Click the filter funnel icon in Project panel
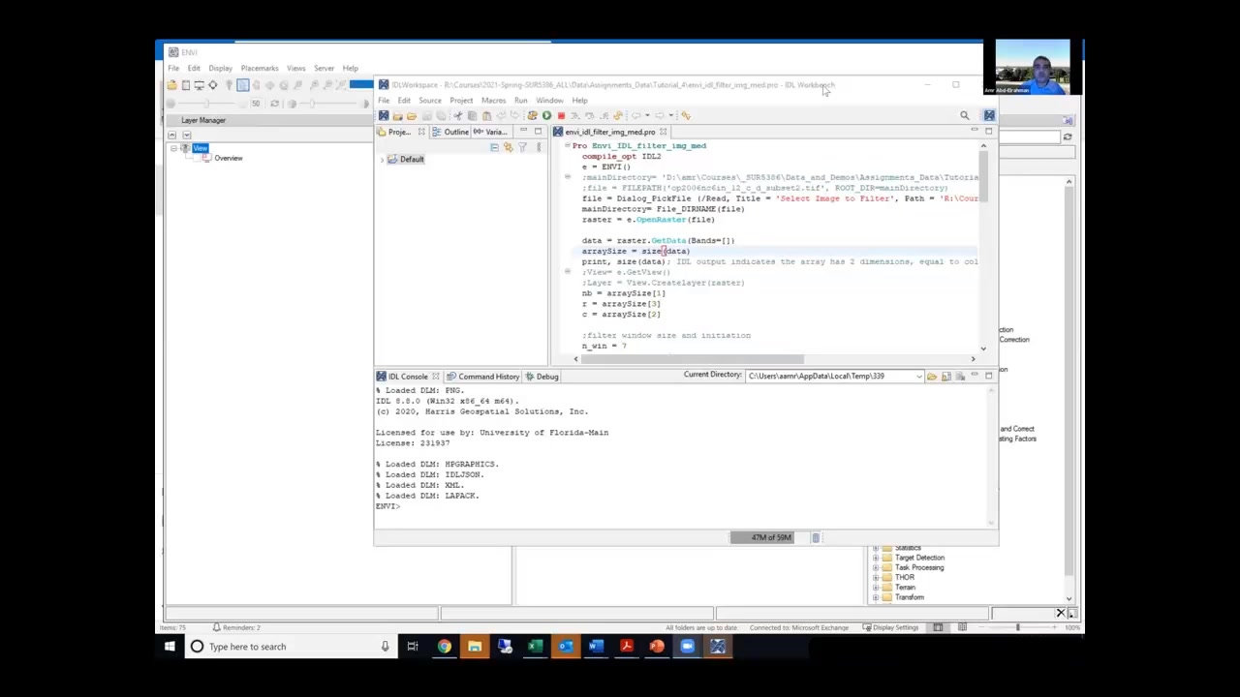Screen dimensions: 1240x697 (523, 147)
